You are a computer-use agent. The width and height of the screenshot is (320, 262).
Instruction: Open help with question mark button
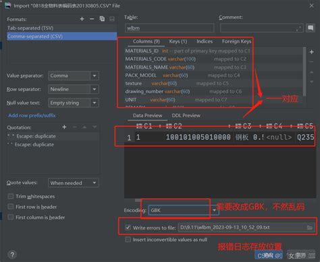coord(12,255)
